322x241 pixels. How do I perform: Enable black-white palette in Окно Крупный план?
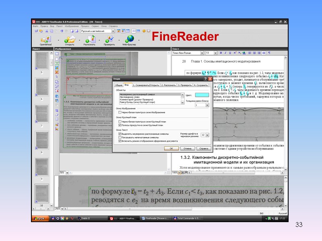(120, 122)
